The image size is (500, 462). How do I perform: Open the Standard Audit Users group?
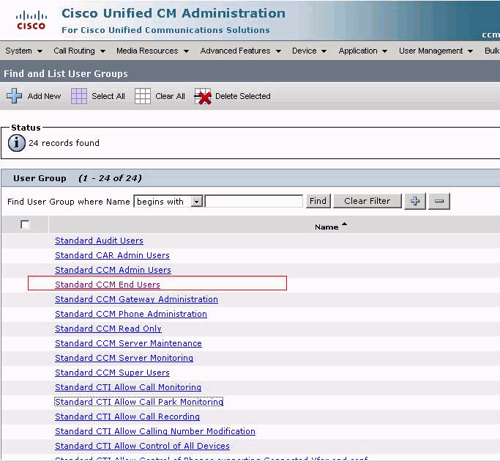coord(99,241)
